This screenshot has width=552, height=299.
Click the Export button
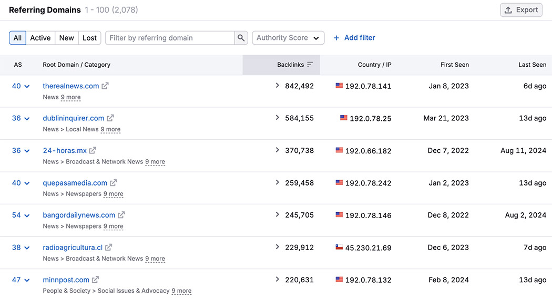tap(521, 10)
